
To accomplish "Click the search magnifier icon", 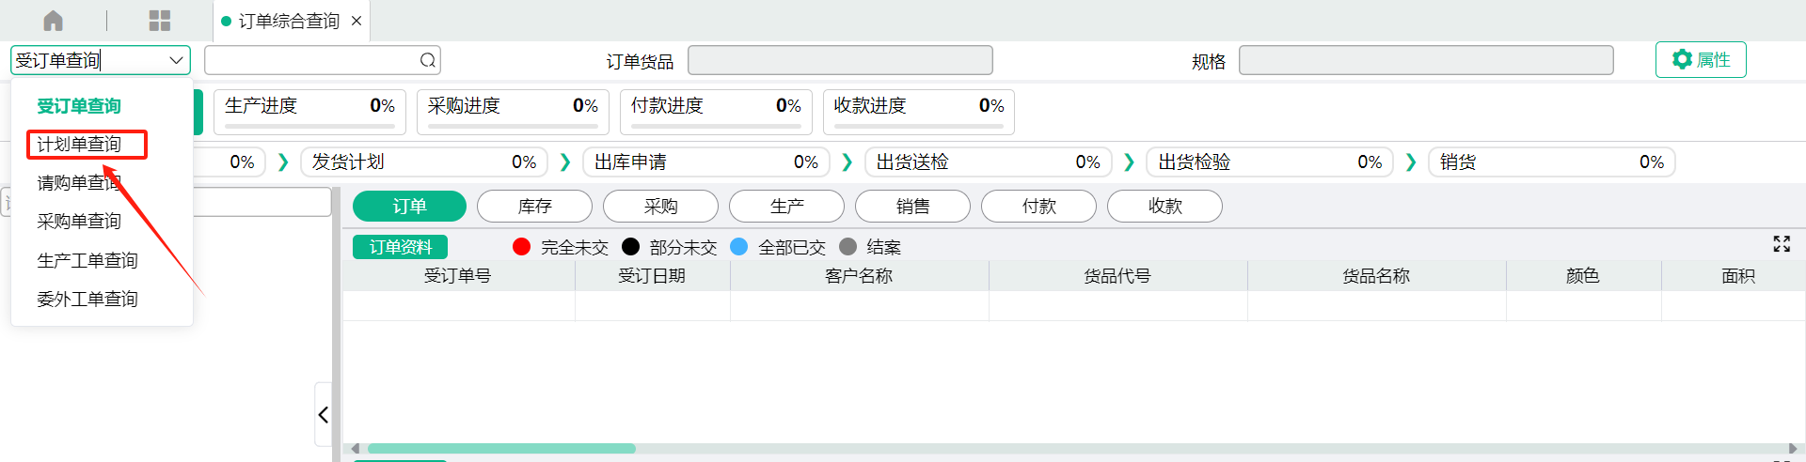I will 428,60.
